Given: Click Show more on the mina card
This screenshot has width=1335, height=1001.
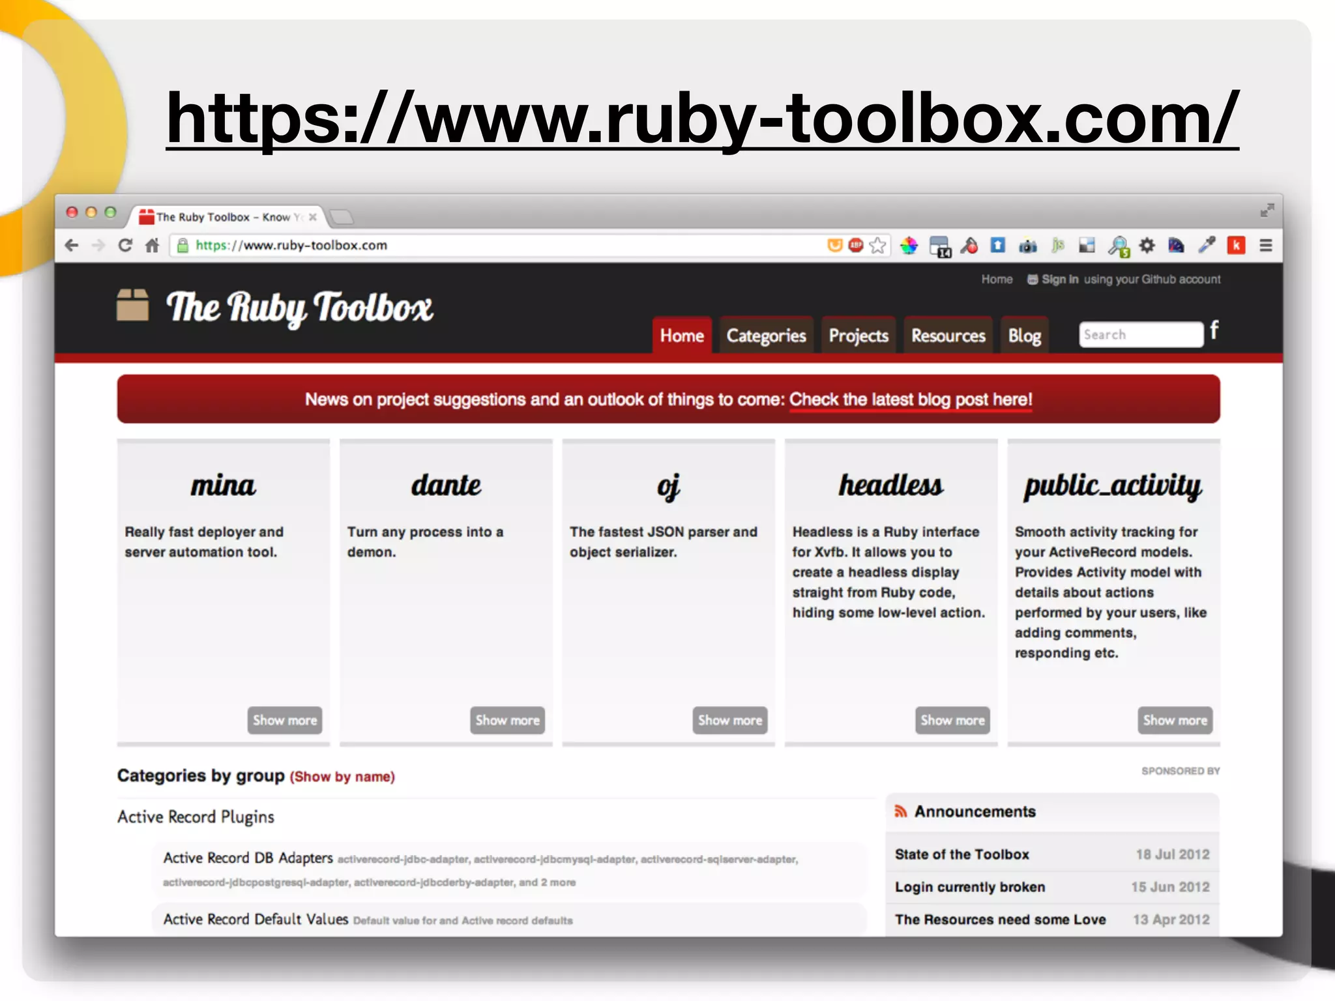Looking at the screenshot, I should coord(285,720).
